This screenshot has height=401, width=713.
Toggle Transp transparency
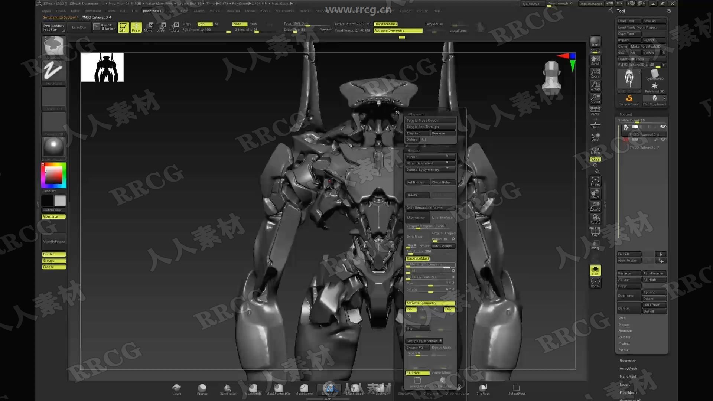595,244
